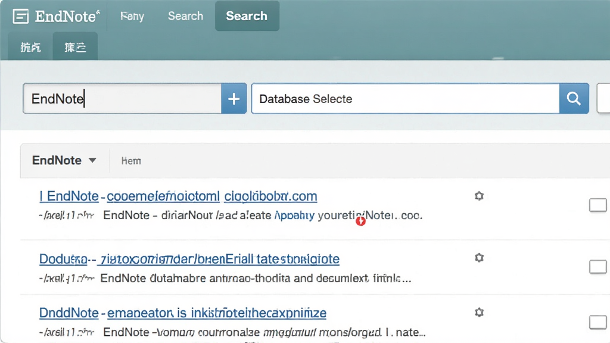The image size is (610, 343).
Task: Open the DnddNote emaneaton result link
Action: click(x=183, y=313)
